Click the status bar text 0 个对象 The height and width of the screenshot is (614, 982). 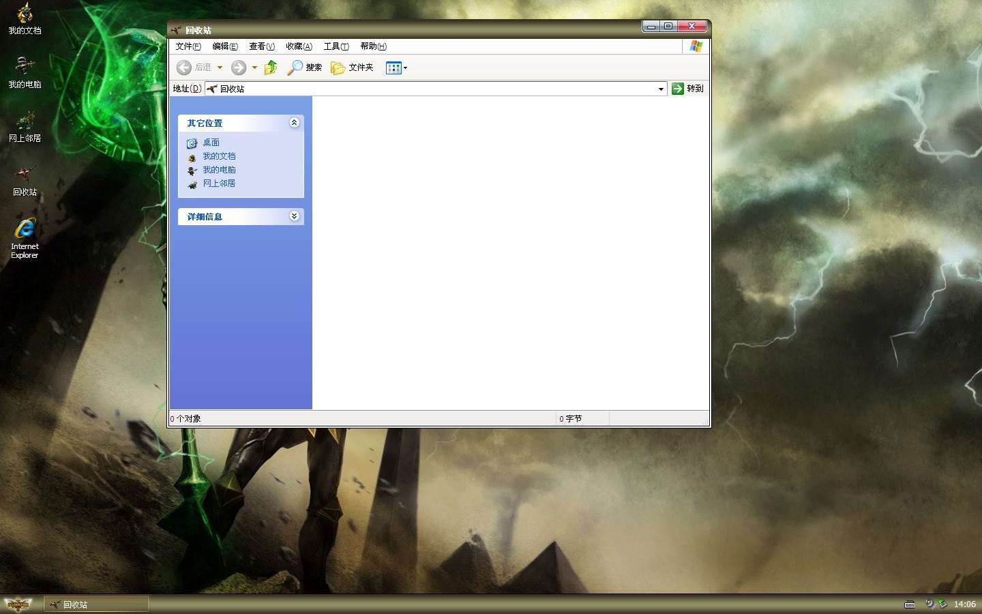[x=185, y=418]
